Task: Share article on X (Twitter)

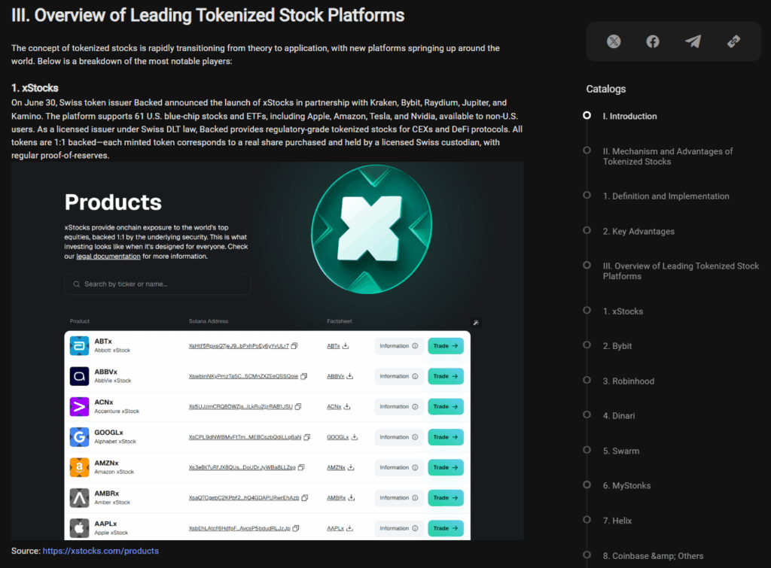Action: 613,41
